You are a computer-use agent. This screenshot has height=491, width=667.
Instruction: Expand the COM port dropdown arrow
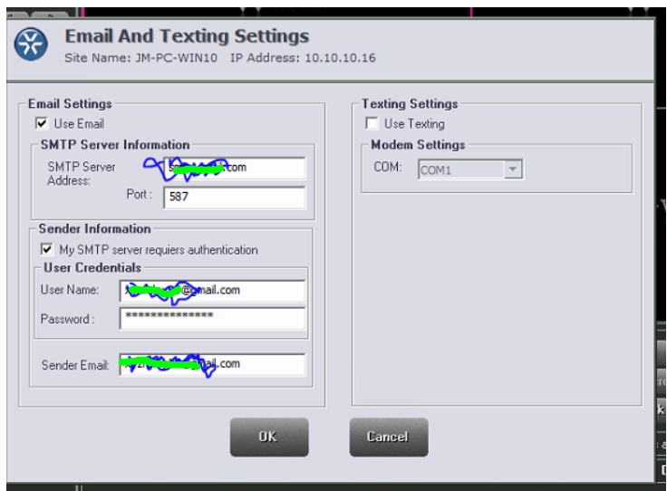click(514, 169)
